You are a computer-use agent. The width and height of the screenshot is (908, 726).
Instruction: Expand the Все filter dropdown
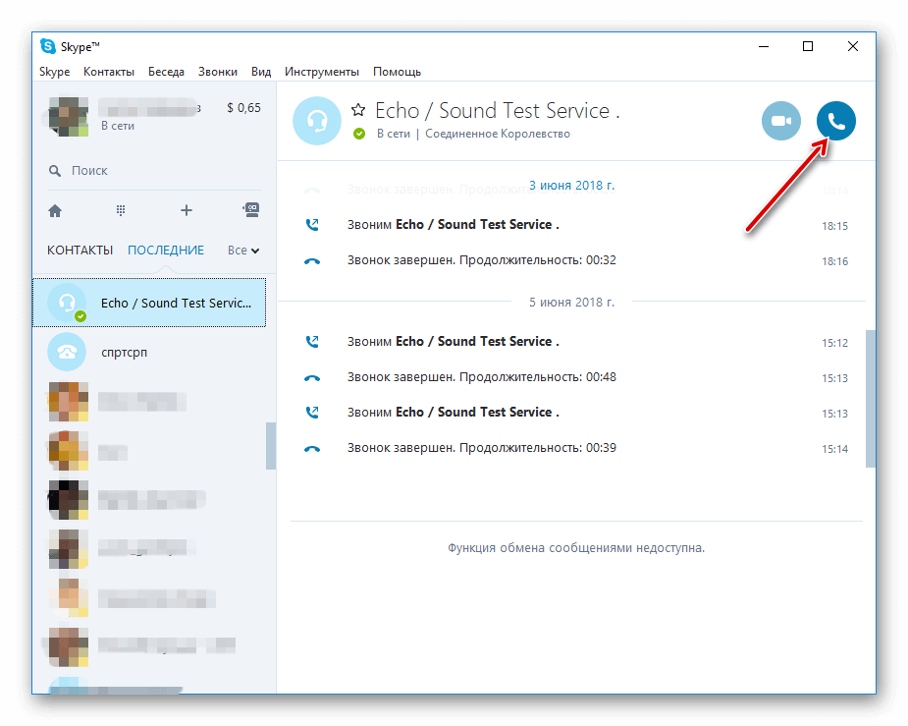point(242,251)
